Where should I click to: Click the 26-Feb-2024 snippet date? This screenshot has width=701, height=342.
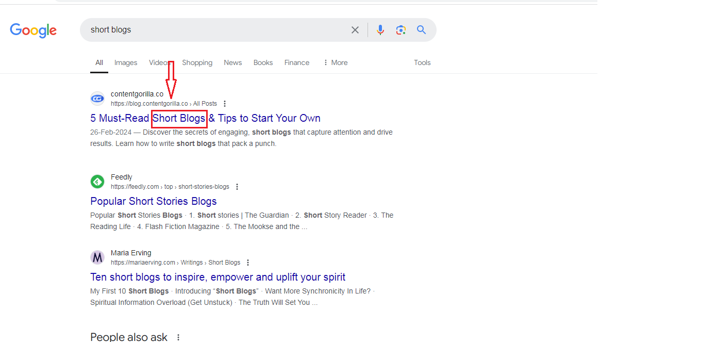tap(111, 132)
